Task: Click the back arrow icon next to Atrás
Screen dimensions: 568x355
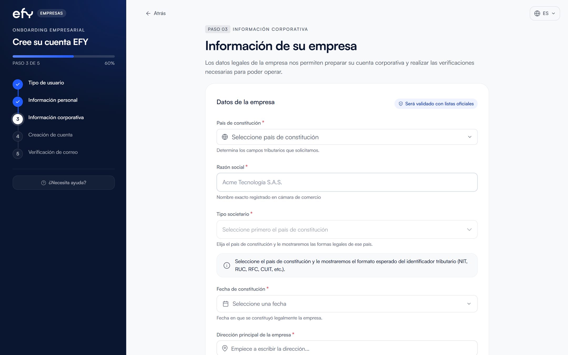Action: [x=148, y=13]
